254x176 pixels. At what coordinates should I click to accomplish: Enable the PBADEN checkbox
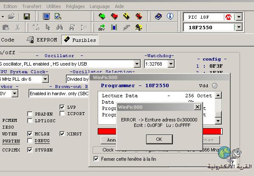point(30,114)
